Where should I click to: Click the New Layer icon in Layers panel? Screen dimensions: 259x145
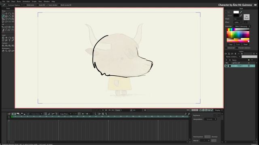pos(226,54)
